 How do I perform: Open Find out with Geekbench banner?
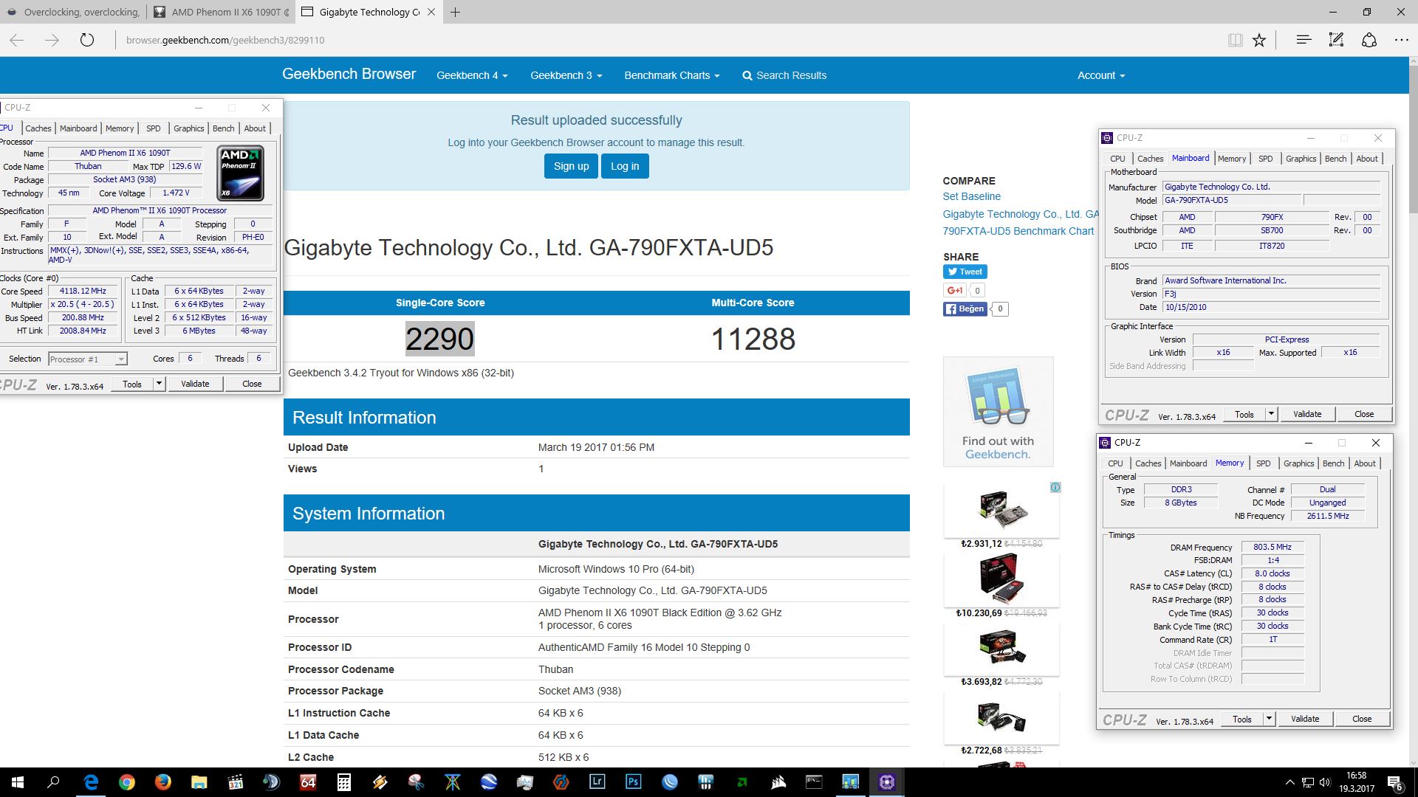998,412
